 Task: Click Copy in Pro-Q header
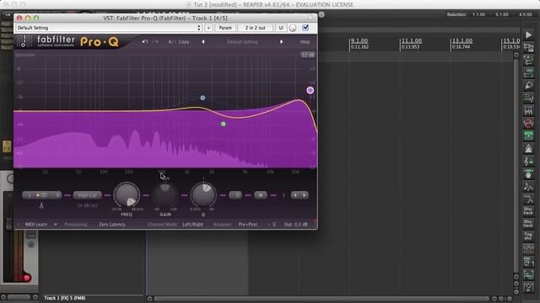pyautogui.click(x=184, y=42)
